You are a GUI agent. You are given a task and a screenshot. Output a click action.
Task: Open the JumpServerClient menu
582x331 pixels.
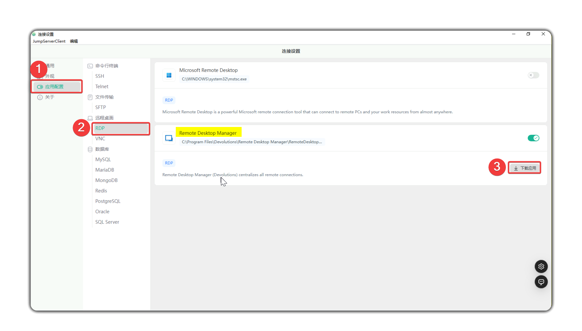49,41
